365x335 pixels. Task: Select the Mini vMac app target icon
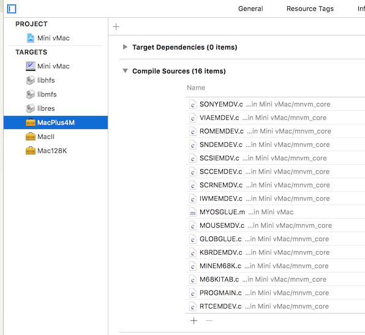(x=31, y=66)
